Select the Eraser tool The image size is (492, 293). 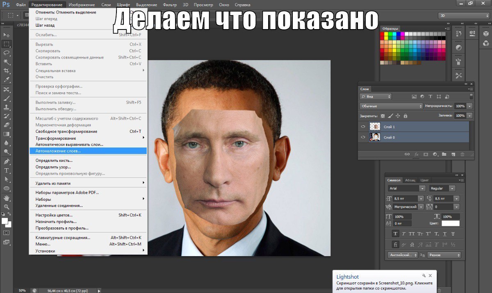click(7, 125)
